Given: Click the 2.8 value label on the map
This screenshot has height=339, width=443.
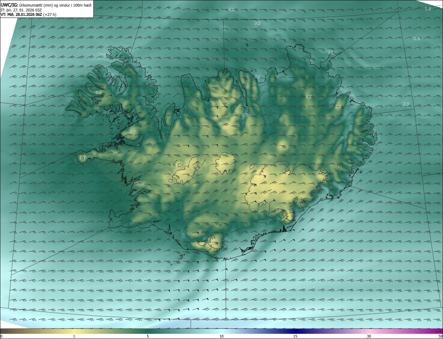Looking at the screenshot, I should (338, 107).
